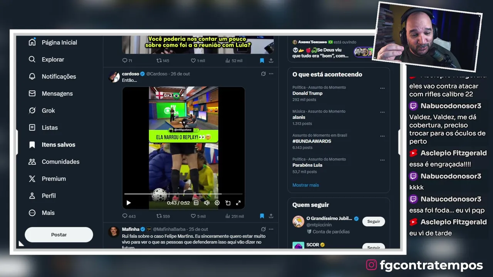Toggle captions on the video player
Screen dimensions: 493x277
196,203
